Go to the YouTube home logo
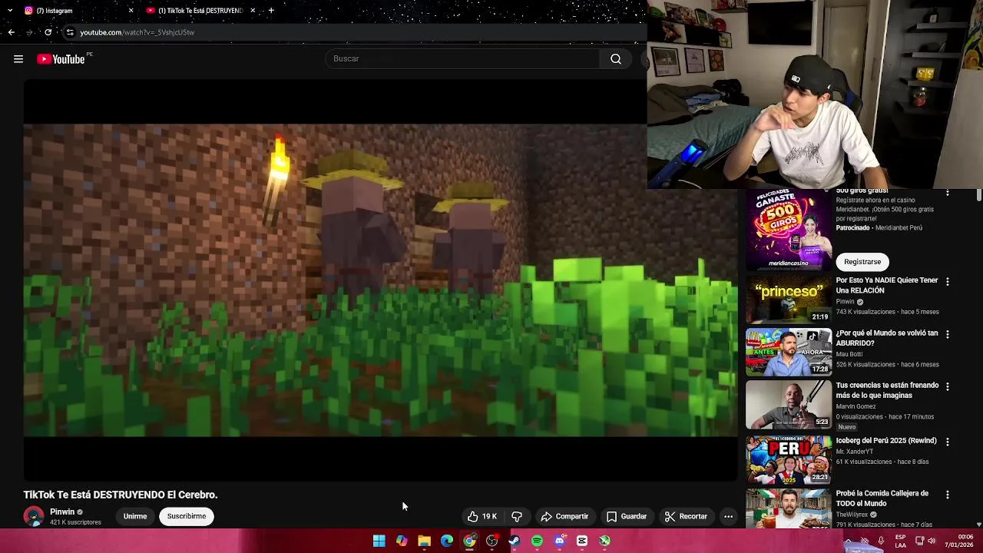Screen dimensions: 983x553 [61, 59]
